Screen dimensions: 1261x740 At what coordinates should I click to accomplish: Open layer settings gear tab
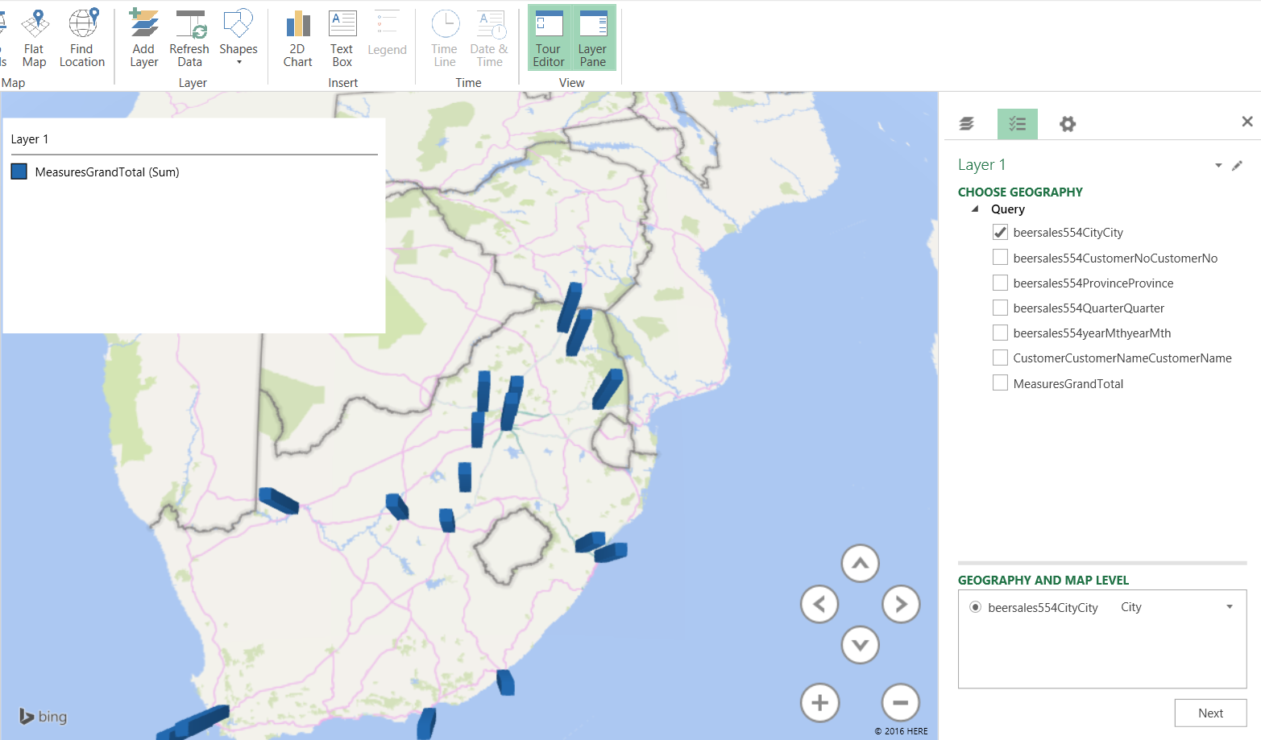click(x=1068, y=124)
